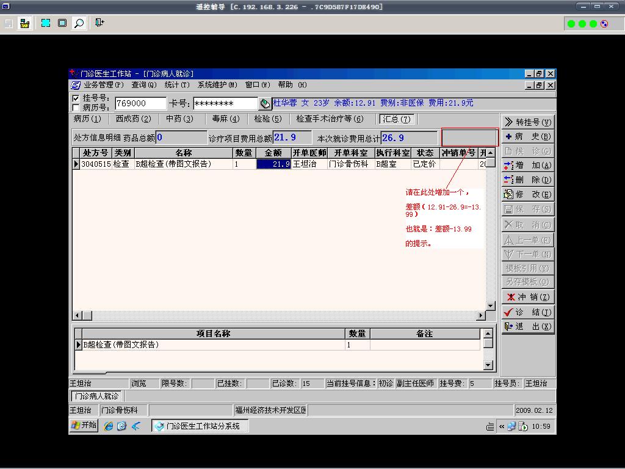Edit the record with 修改(E)

pos(528,194)
